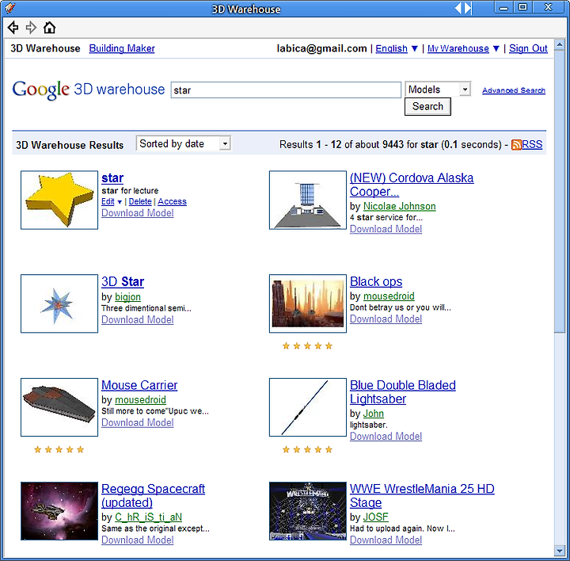The image size is (570, 561).
Task: Open the Blue Double Bladed Lightsaber thumbnail
Action: point(308,407)
